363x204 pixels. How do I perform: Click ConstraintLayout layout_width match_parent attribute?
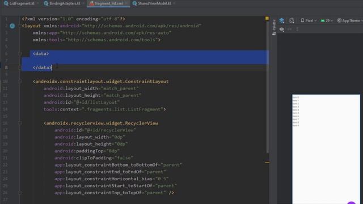tap(91, 88)
